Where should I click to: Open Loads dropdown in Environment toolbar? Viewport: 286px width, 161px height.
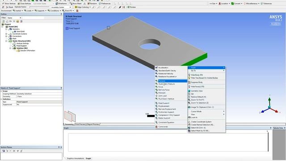[x=29, y=11]
